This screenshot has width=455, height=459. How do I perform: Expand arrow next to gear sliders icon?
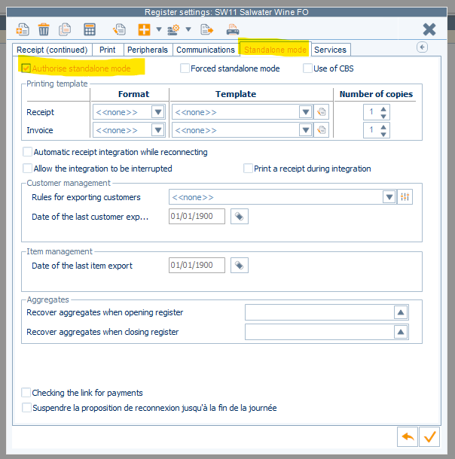pyautogui.click(x=188, y=29)
